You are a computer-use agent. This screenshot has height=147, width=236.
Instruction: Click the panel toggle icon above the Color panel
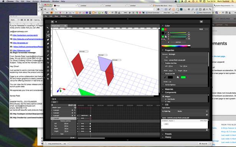201,22
